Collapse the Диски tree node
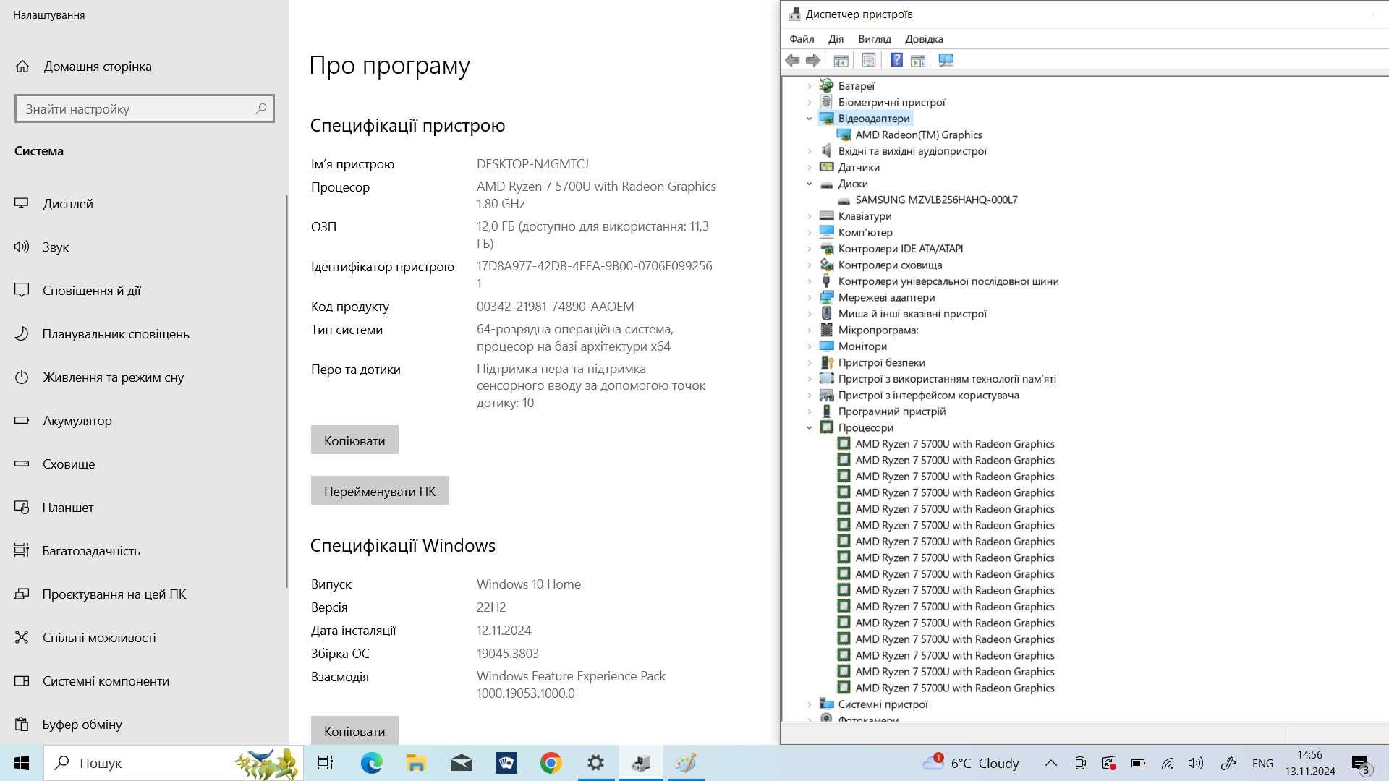 (x=810, y=184)
